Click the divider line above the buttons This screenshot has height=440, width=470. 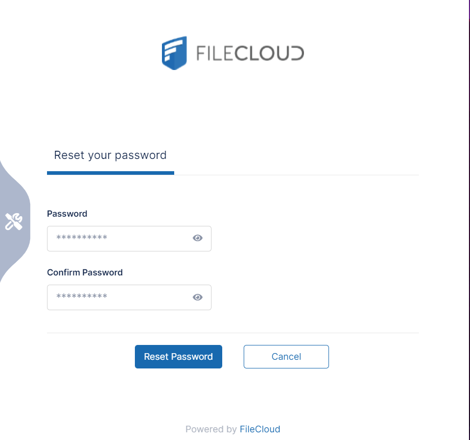point(232,333)
